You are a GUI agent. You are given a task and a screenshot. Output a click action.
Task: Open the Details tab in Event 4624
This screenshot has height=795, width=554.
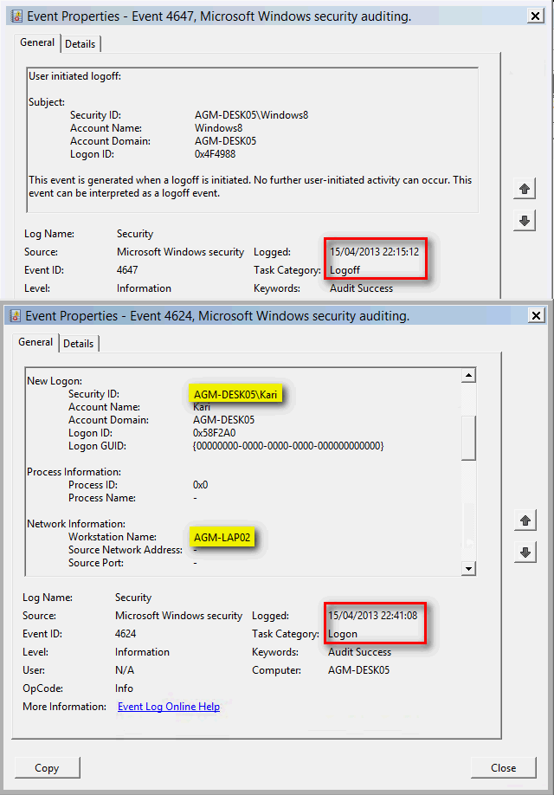79,344
